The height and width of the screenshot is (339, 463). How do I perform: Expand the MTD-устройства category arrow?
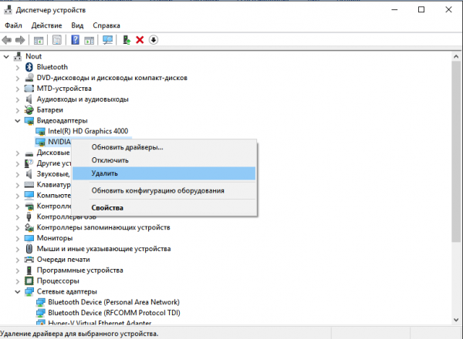click(18, 89)
